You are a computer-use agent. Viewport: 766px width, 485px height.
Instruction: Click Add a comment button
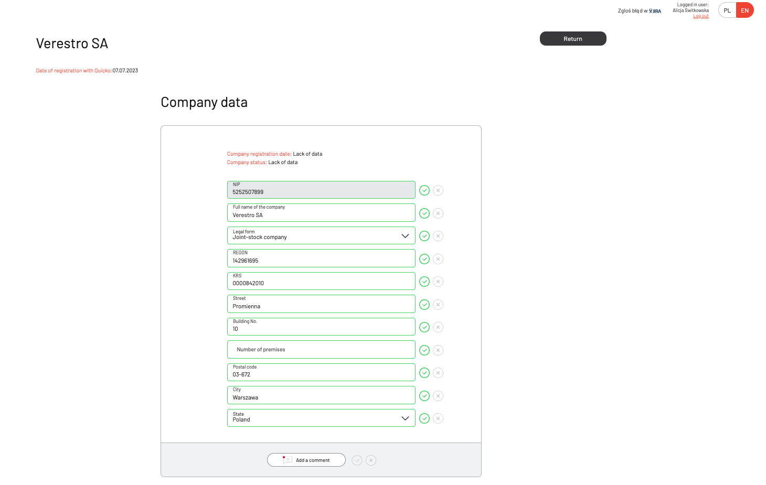click(306, 460)
